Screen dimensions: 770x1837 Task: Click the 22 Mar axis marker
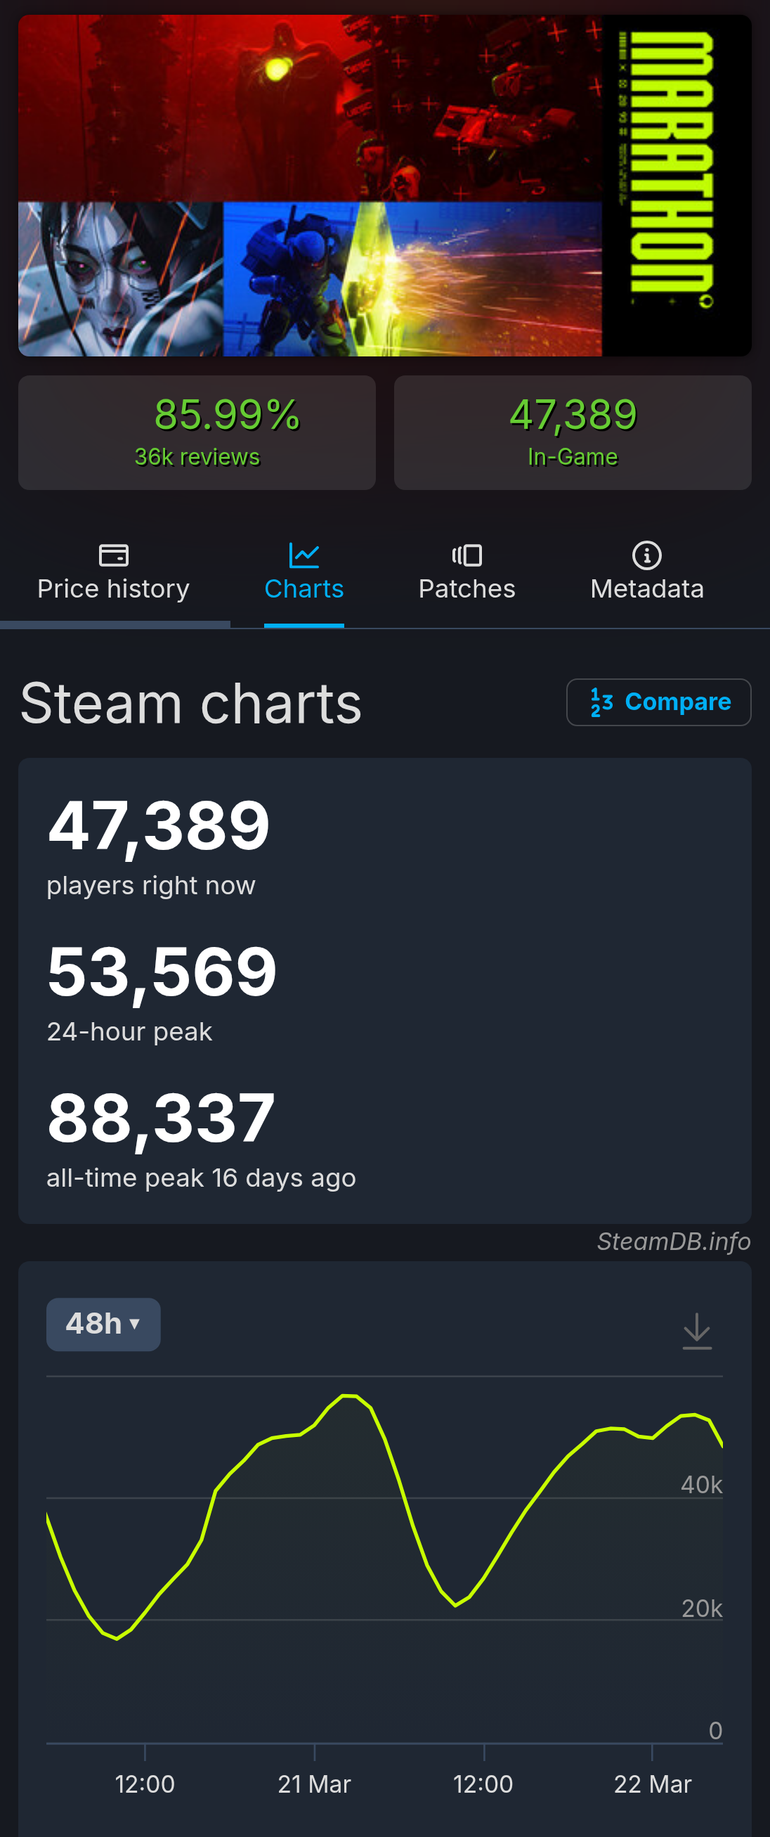pos(653,1784)
